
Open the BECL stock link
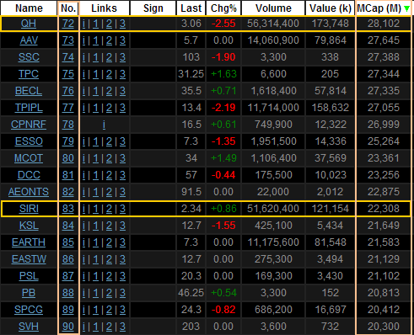29,91
